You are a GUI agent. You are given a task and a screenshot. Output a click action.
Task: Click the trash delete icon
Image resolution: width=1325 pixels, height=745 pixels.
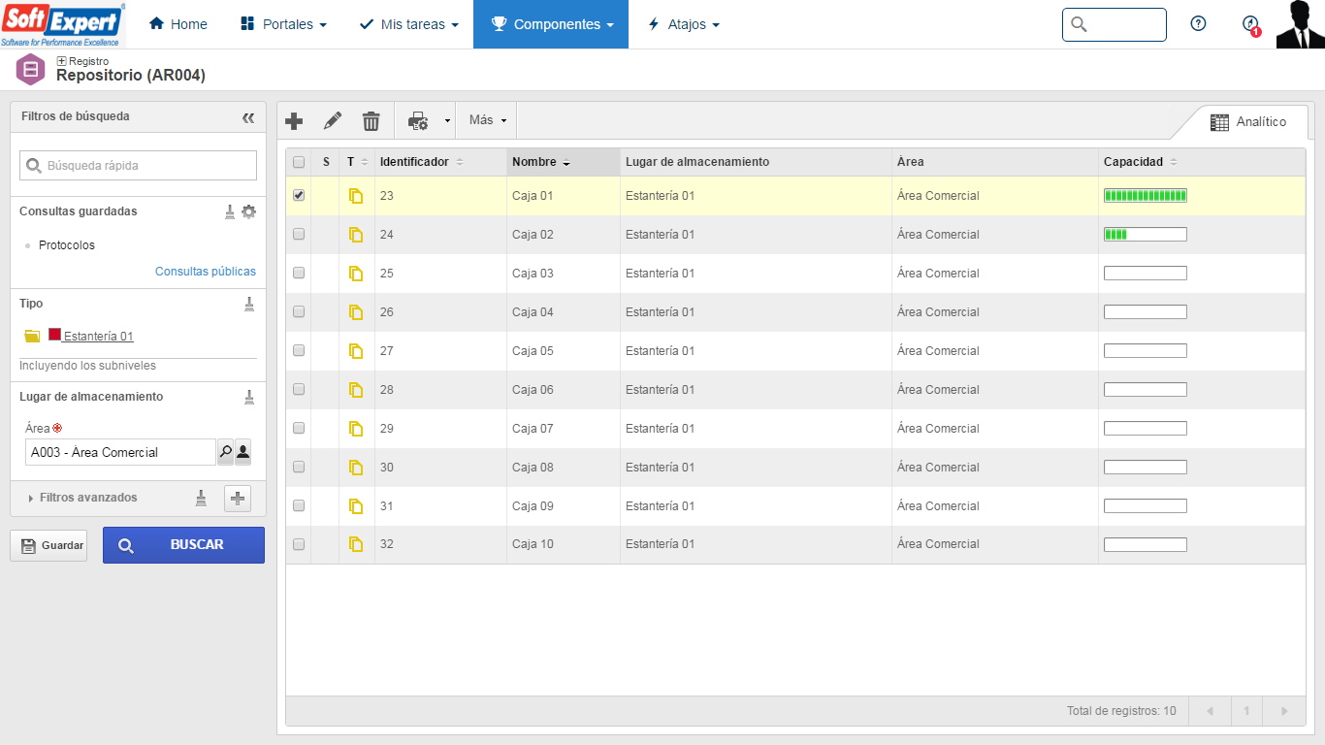pos(371,120)
